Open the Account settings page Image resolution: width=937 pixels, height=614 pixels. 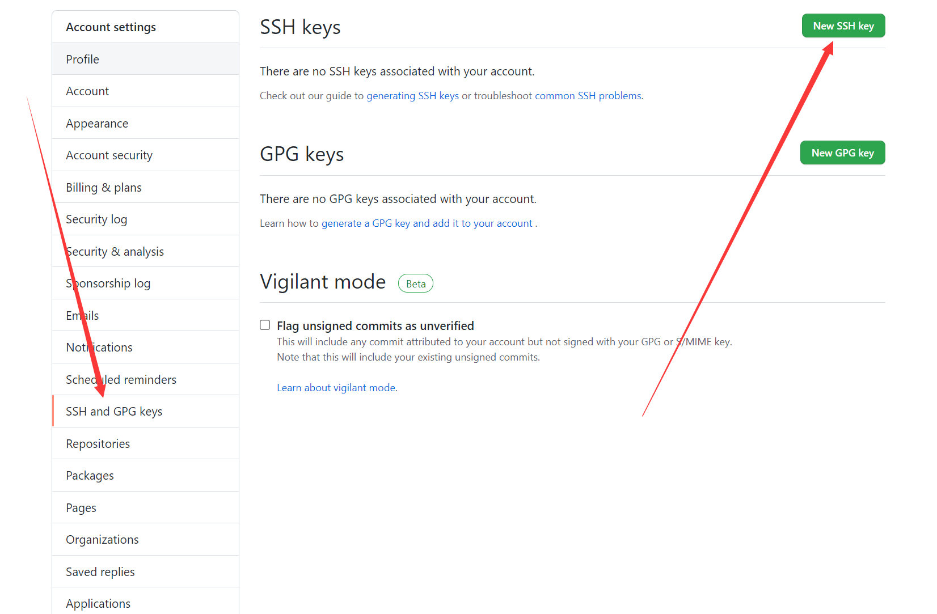(x=145, y=91)
